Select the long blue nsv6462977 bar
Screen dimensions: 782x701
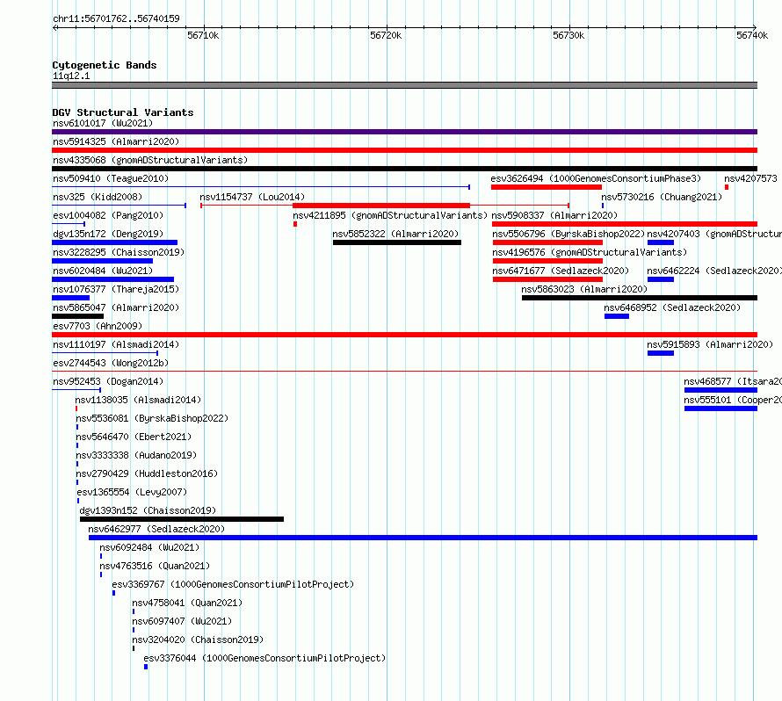[x=423, y=538]
